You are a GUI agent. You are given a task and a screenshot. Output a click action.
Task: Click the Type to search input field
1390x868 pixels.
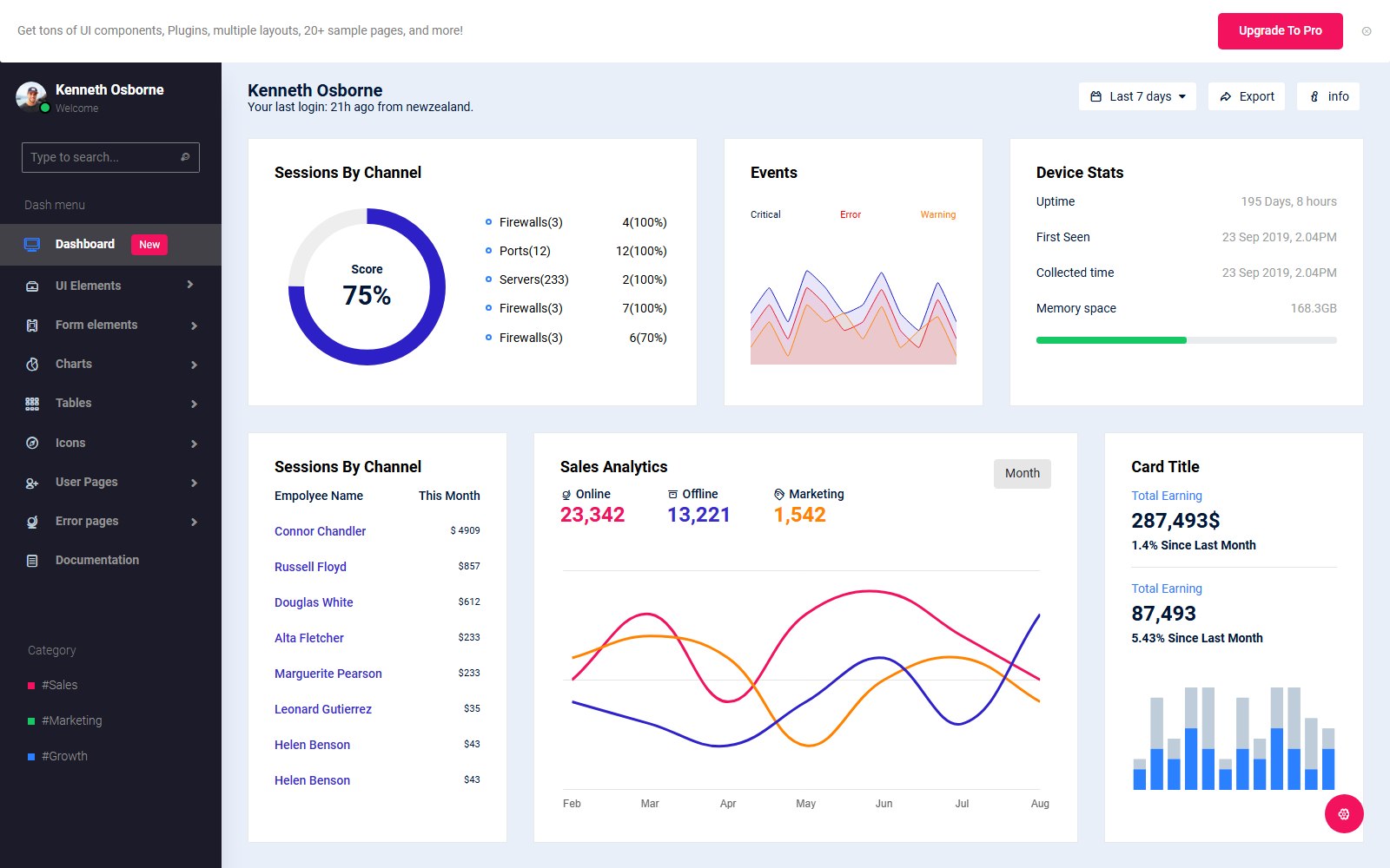[110, 157]
